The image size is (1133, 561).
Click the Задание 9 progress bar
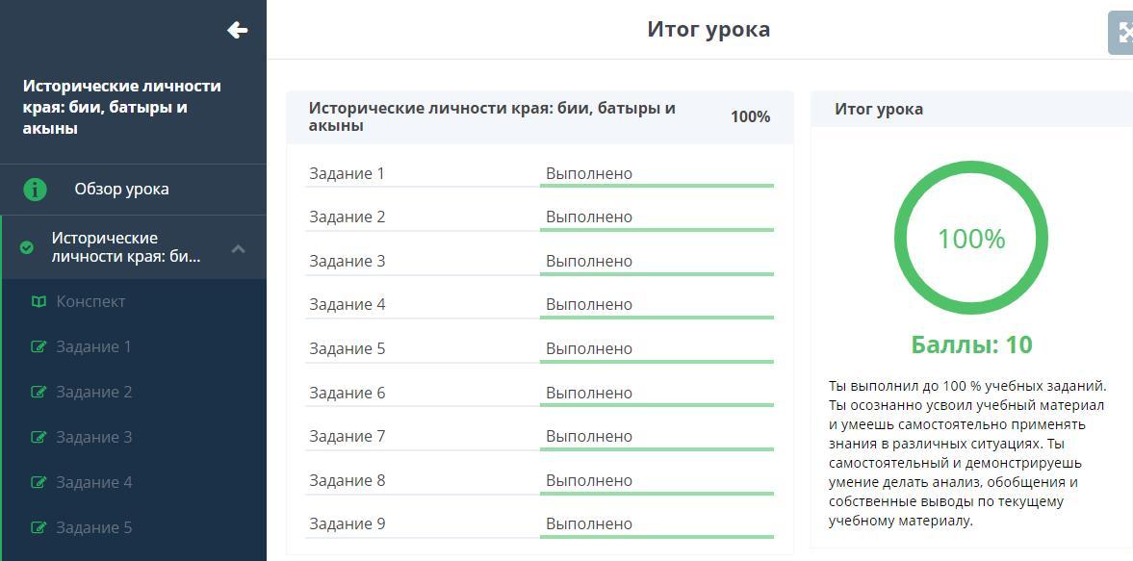(x=657, y=536)
